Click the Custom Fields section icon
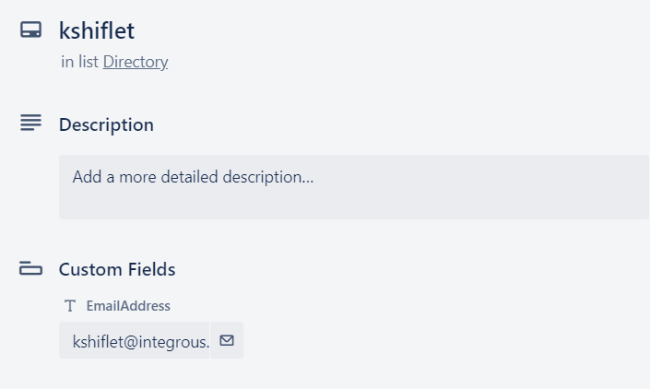This screenshot has height=389, width=650. click(x=30, y=268)
